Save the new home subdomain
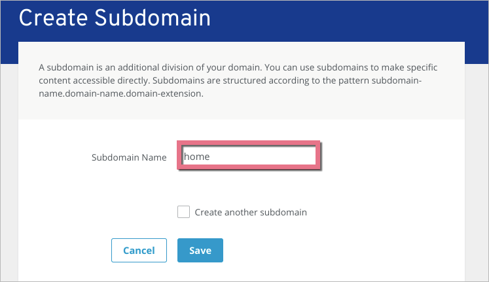 pyautogui.click(x=200, y=250)
